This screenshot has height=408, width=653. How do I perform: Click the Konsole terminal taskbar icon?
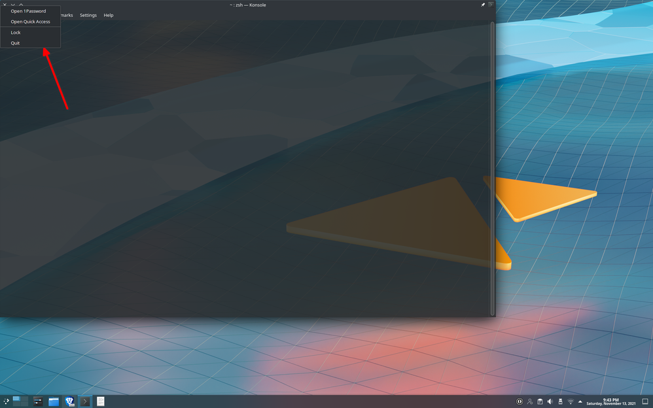[x=85, y=401]
